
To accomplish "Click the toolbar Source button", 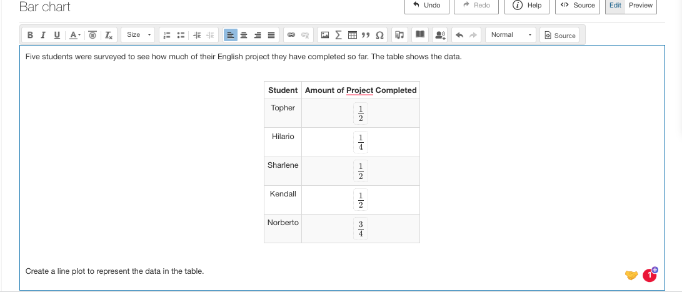I will [559, 36].
